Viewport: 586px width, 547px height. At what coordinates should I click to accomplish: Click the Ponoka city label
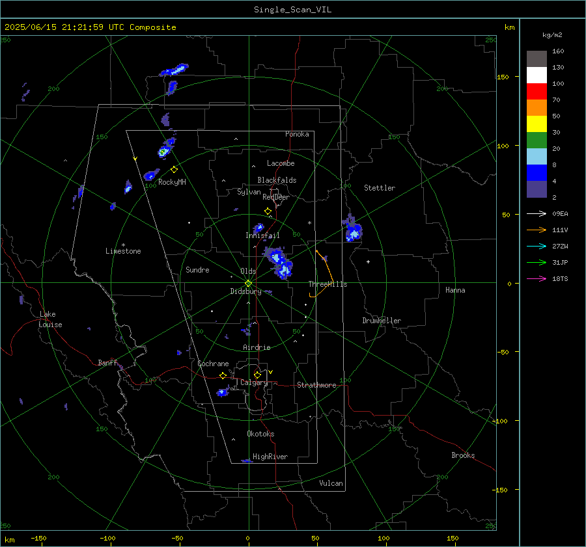pyautogui.click(x=297, y=134)
